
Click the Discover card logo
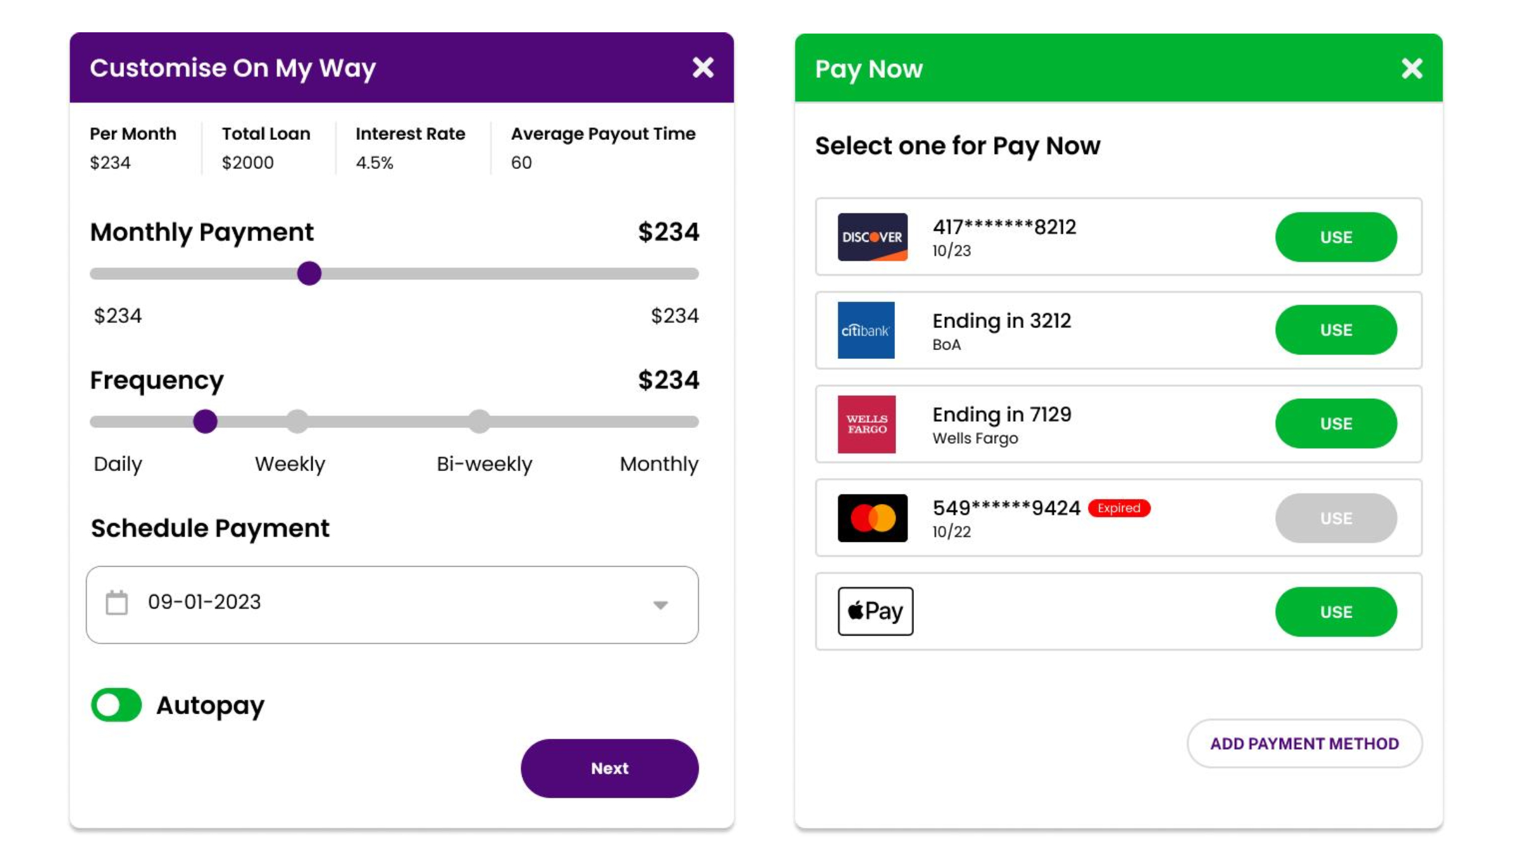(872, 237)
